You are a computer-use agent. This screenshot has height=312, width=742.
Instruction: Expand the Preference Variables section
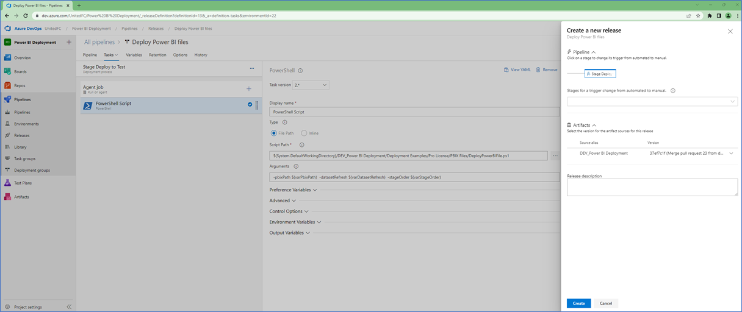(x=293, y=190)
